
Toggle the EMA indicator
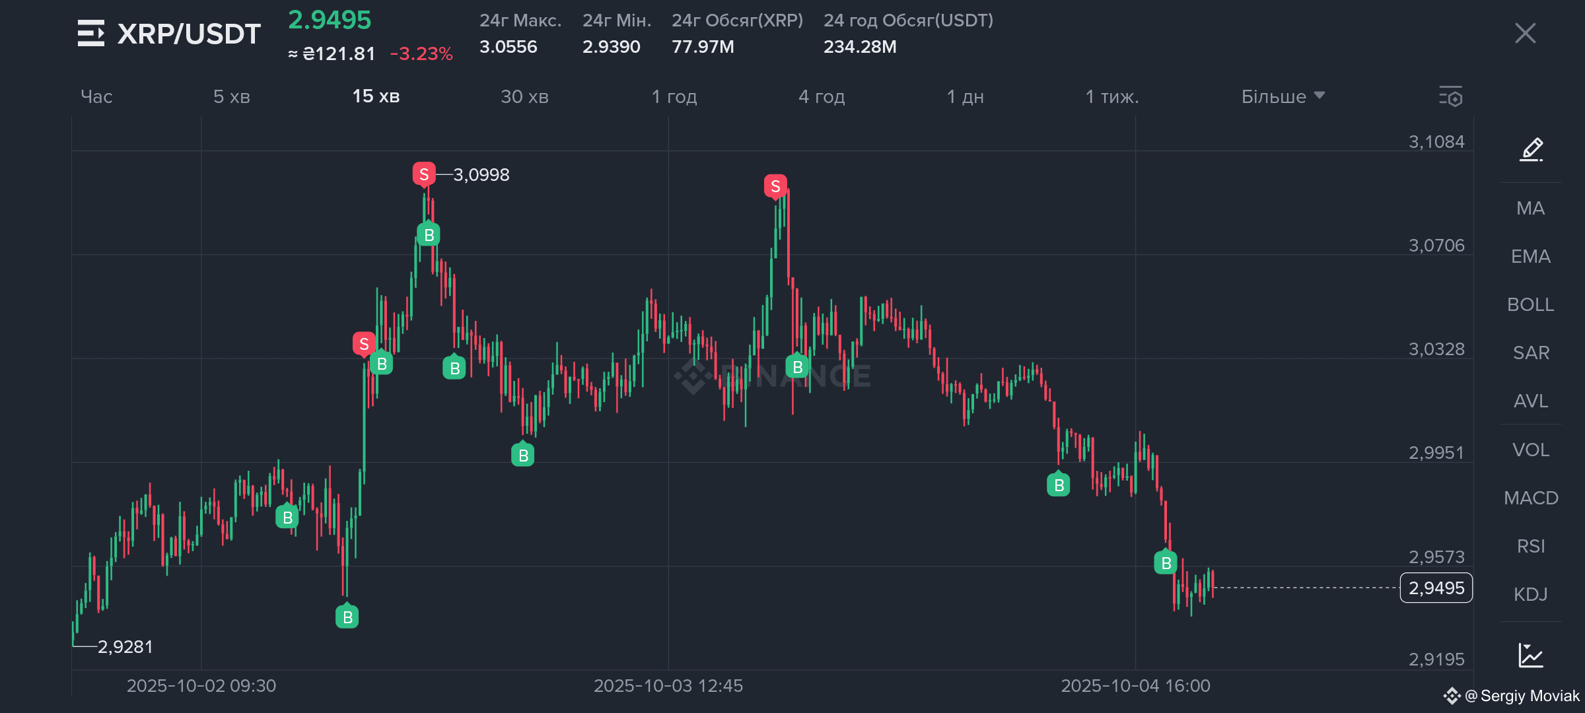click(x=1530, y=256)
